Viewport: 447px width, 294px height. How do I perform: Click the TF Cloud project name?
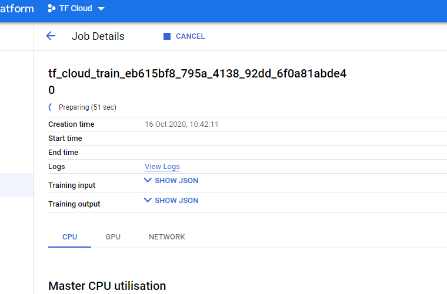pyautogui.click(x=75, y=9)
